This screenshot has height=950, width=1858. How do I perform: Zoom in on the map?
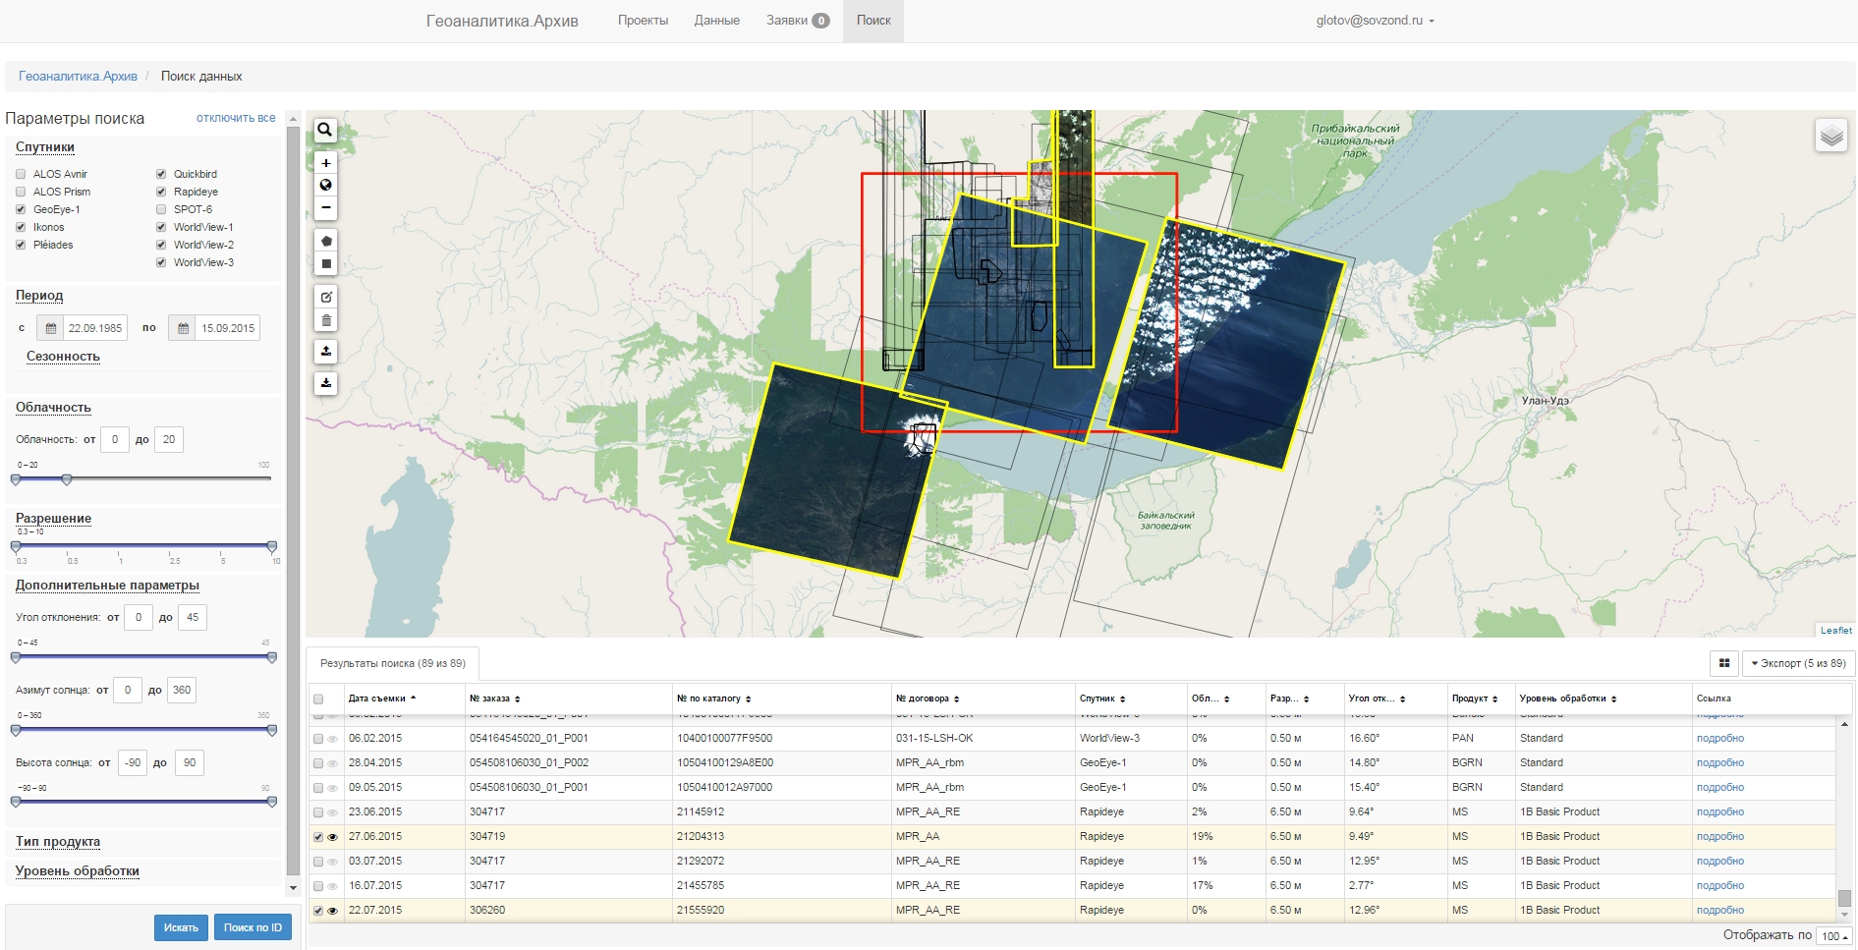click(x=325, y=163)
